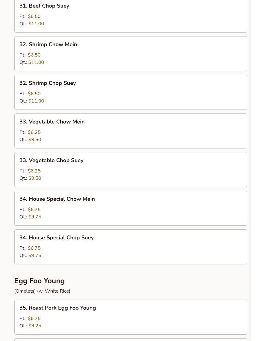Select Roast Pork Egg Foo Young
Image resolution: width=257 pixels, height=341 pixels.
(62, 308)
